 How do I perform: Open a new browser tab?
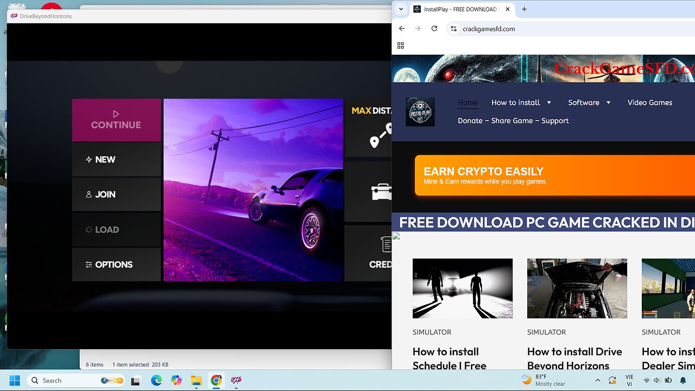(524, 9)
